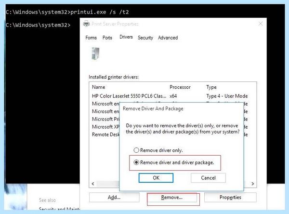This screenshot has height=214, width=289.
Task: Open the Security tab
Action: (145, 38)
